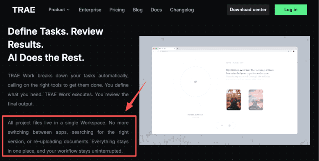Navigate to the Docs page
The image size is (319, 161).
point(156,10)
